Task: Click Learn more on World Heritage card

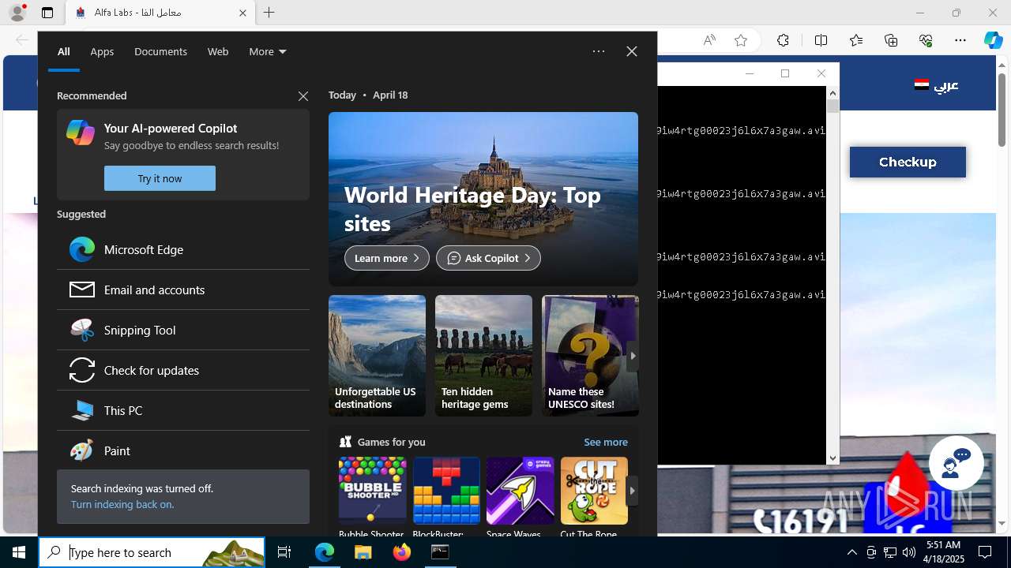Action: point(387,258)
